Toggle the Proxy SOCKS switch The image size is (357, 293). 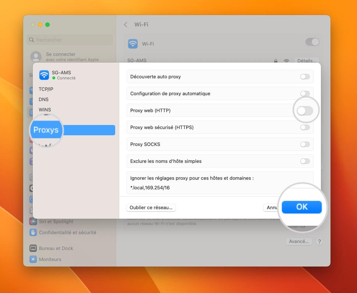305,144
